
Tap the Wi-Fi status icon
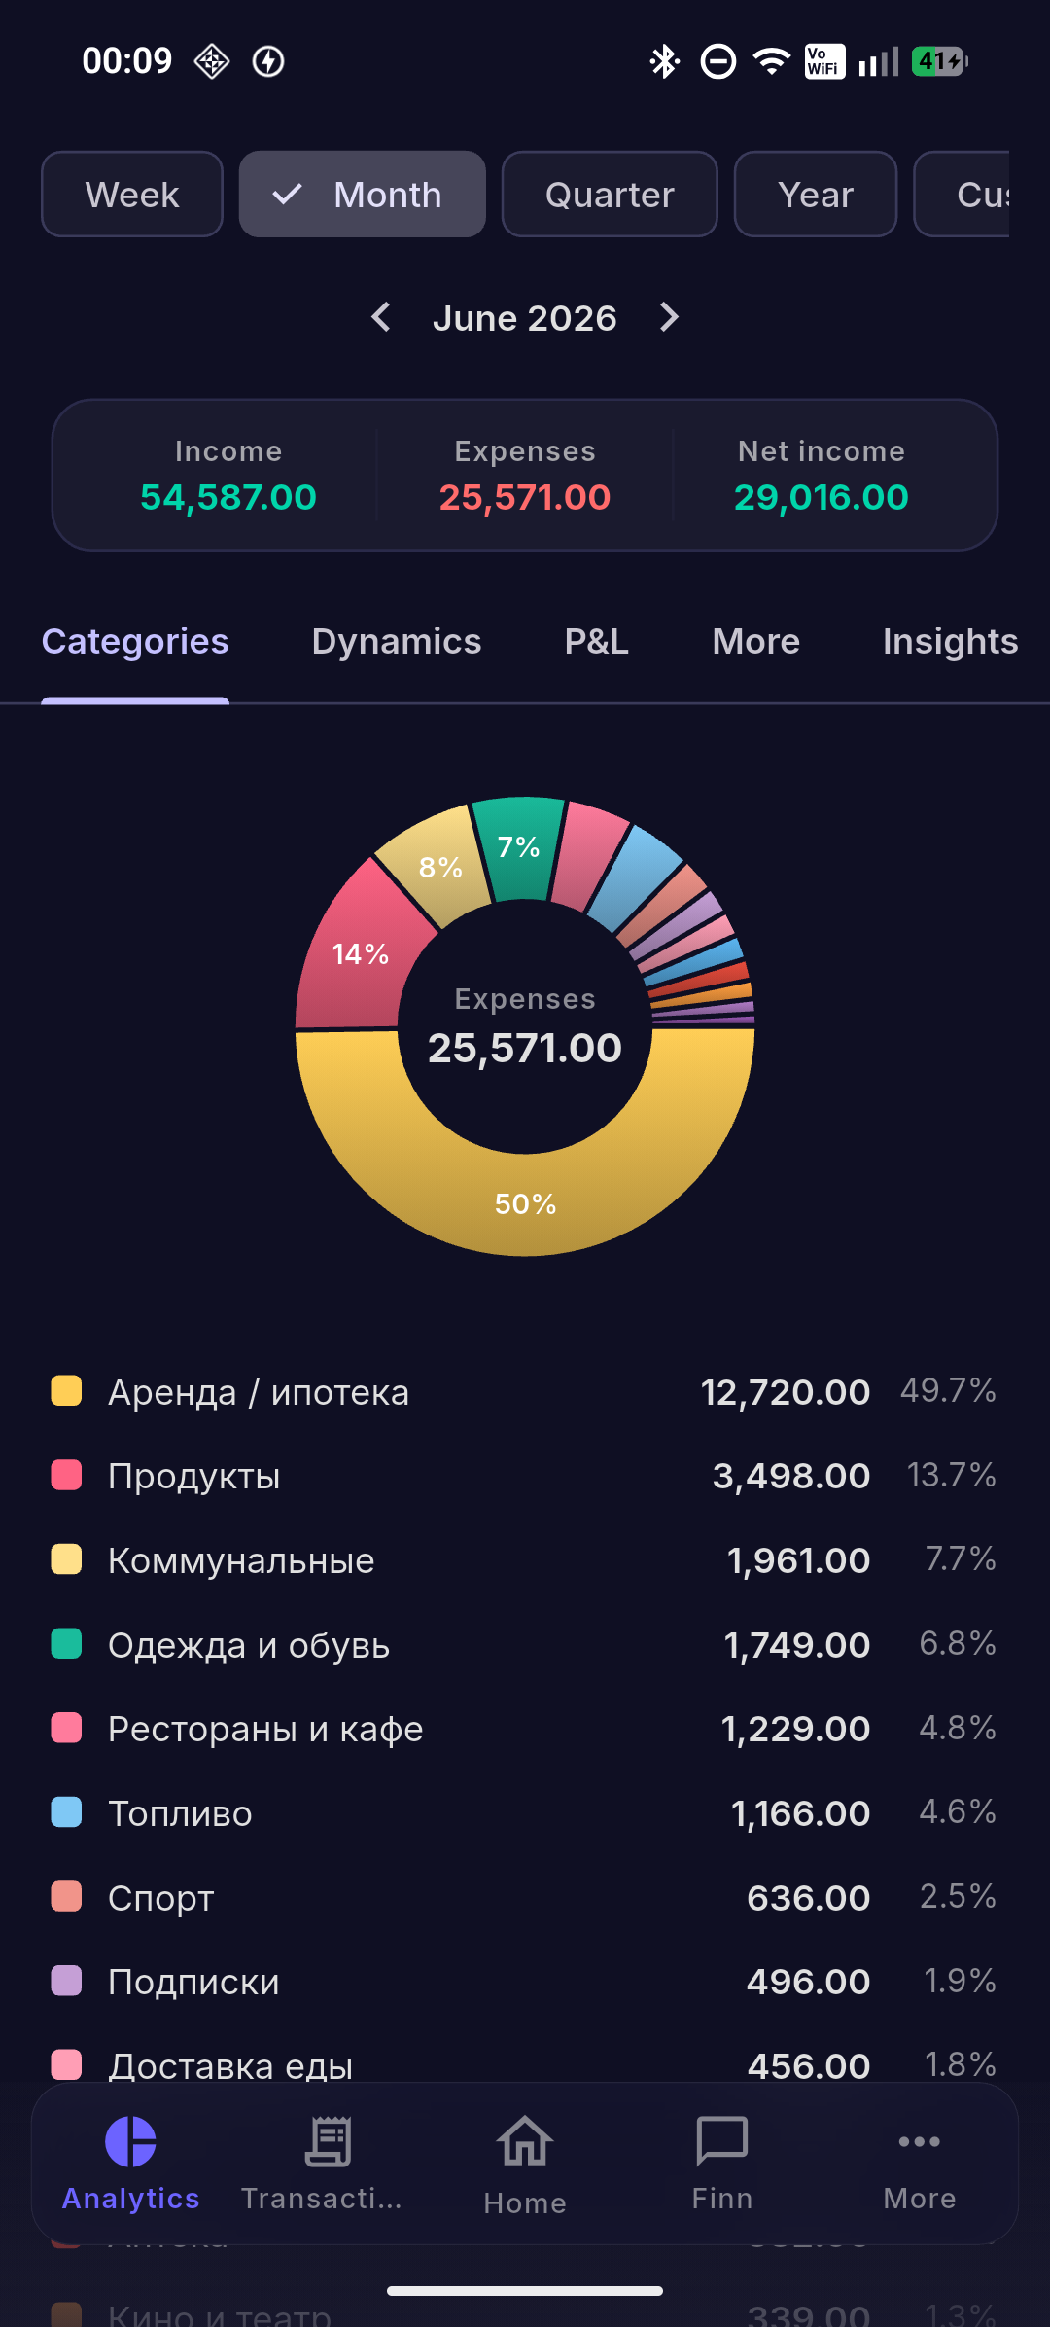772,62
